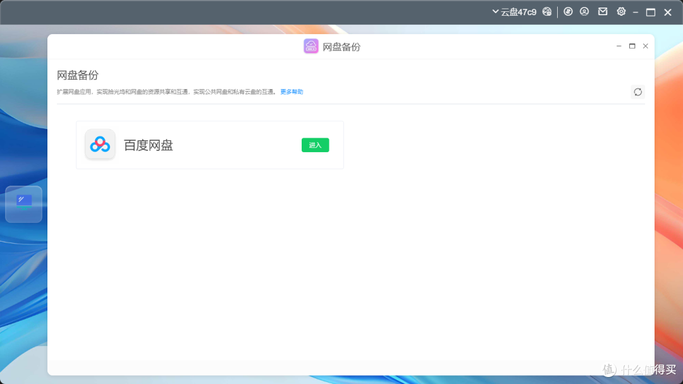The height and width of the screenshot is (384, 683).
Task: Open the 更多帮助 help link
Action: pos(292,92)
